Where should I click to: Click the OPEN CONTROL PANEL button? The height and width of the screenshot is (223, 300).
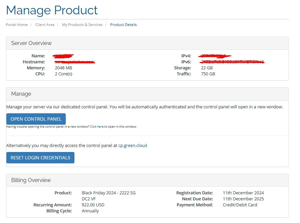coord(36,119)
